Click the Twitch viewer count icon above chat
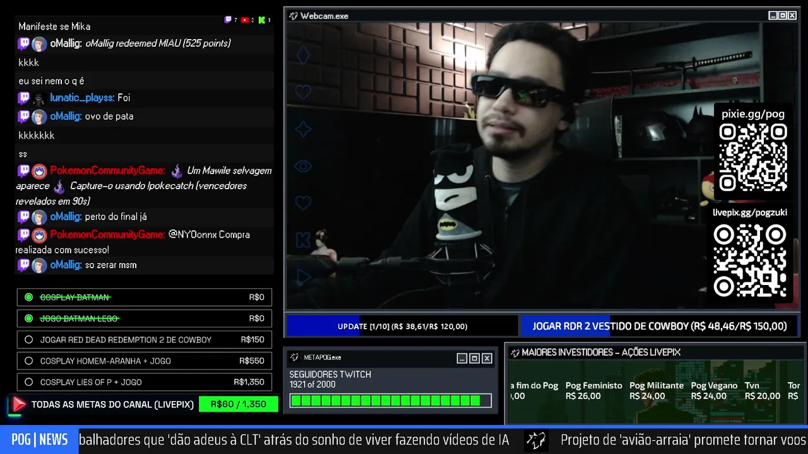 (228, 20)
